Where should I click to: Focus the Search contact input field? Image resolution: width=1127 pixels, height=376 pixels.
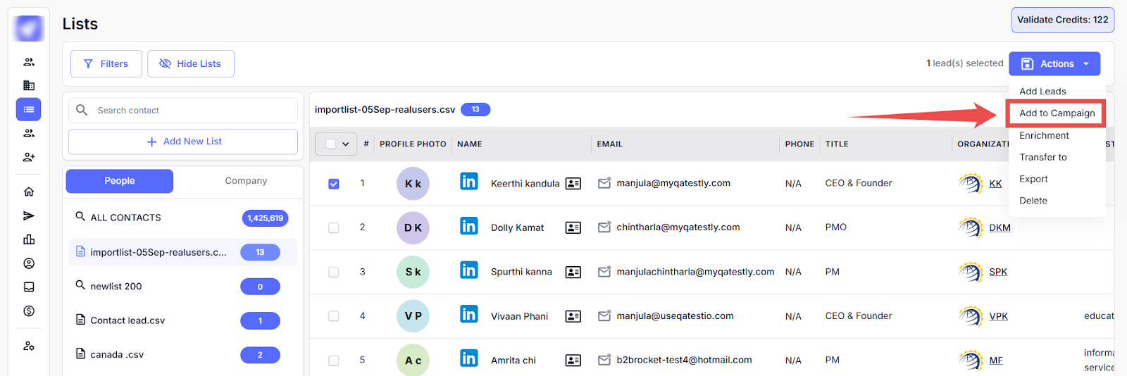[x=190, y=111]
